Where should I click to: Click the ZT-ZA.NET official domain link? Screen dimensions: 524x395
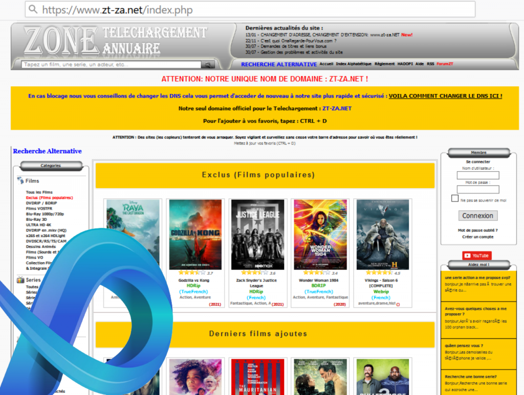[337, 108]
